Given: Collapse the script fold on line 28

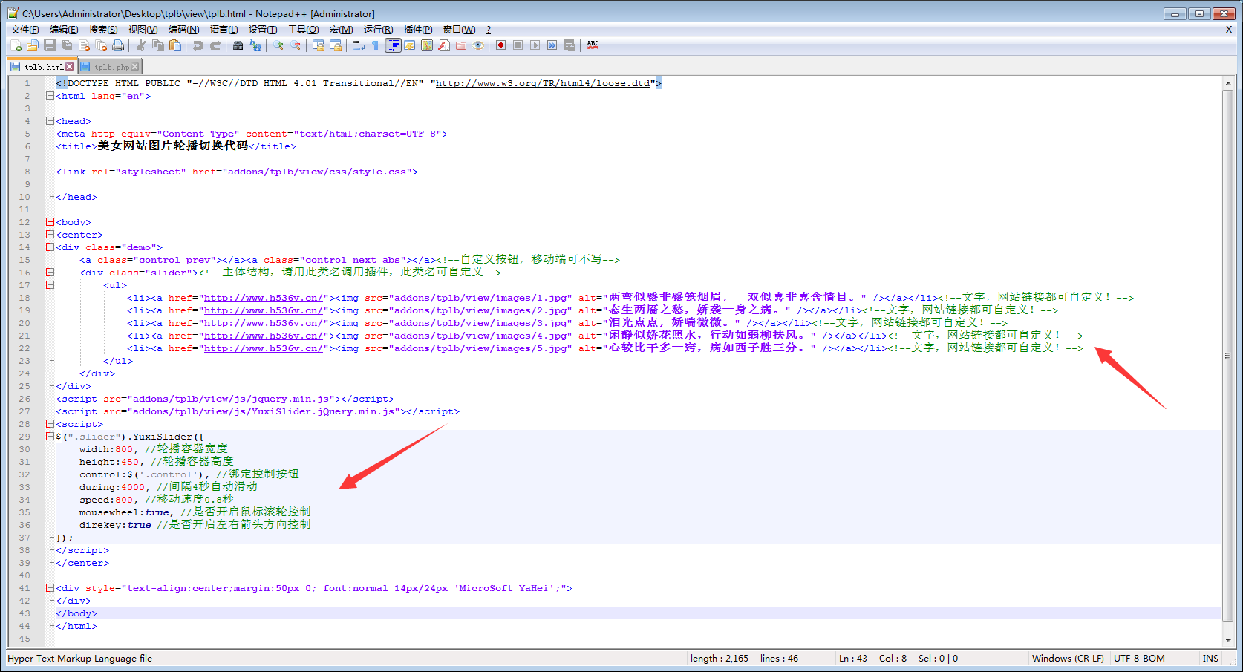Looking at the screenshot, I should coord(50,424).
